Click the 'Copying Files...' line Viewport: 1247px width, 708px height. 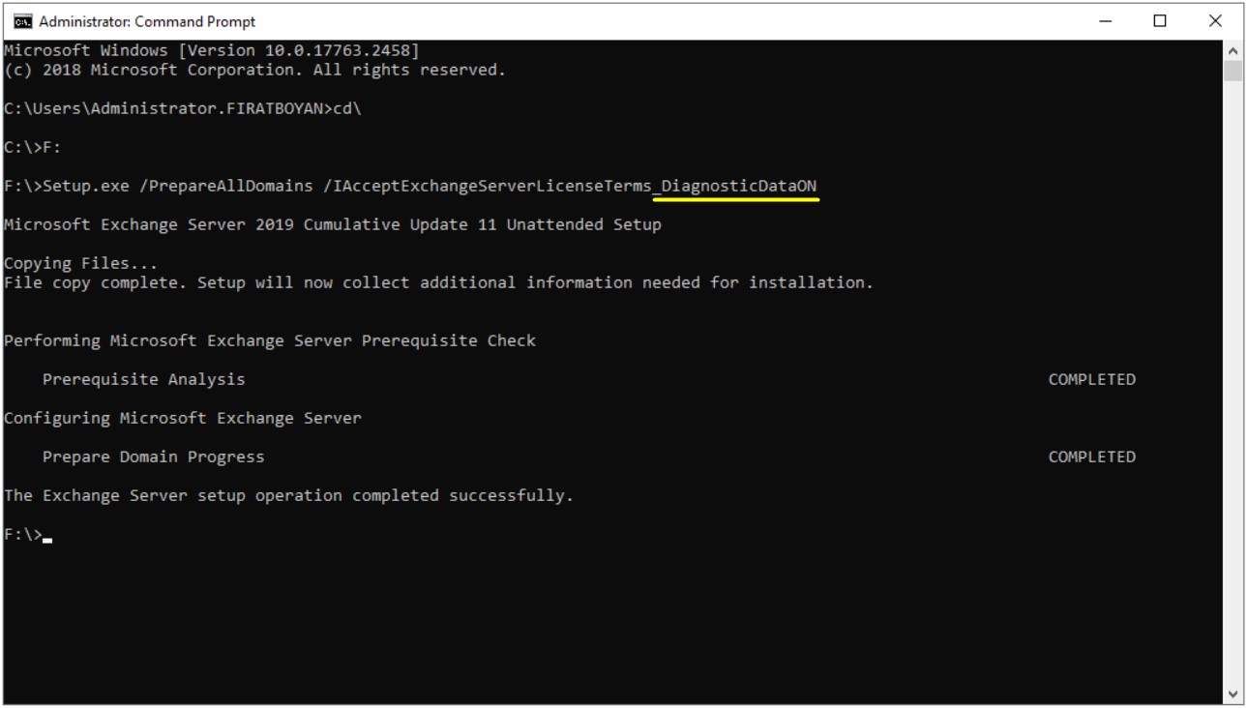click(80, 263)
